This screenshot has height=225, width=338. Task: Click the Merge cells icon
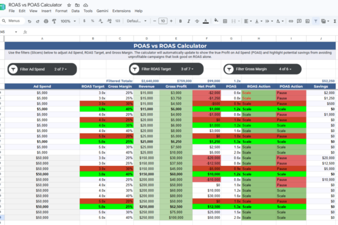click(x=233, y=21)
